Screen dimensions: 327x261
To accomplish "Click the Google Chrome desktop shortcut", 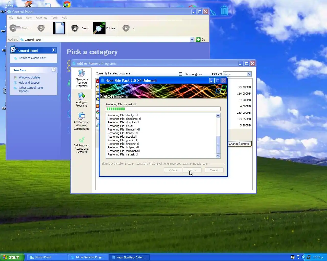I will [x=67, y=4].
